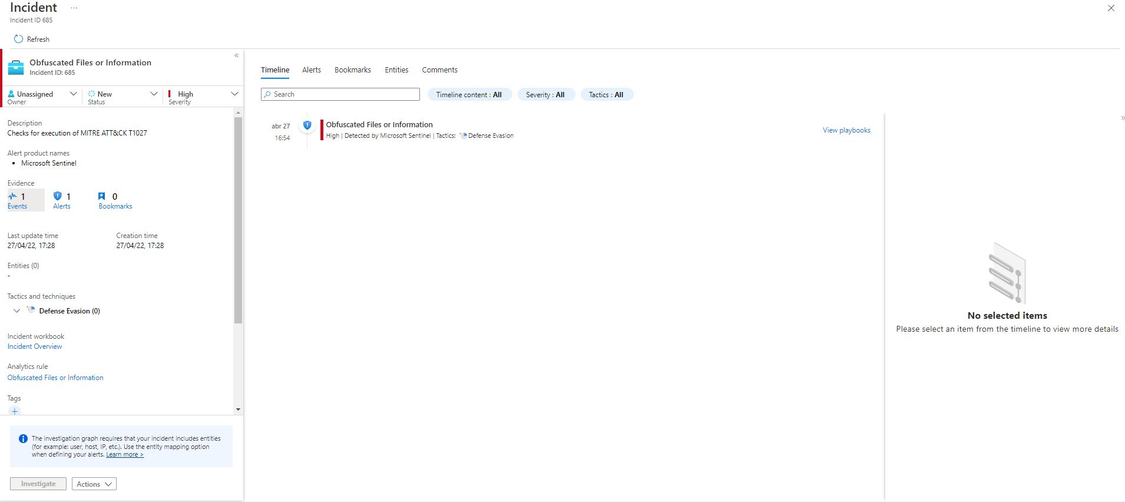Open the Actions dropdown button
The height and width of the screenshot is (502, 1125).
(x=94, y=484)
